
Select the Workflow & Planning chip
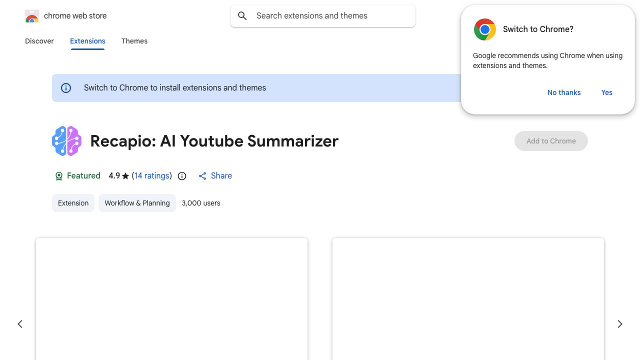point(137,203)
